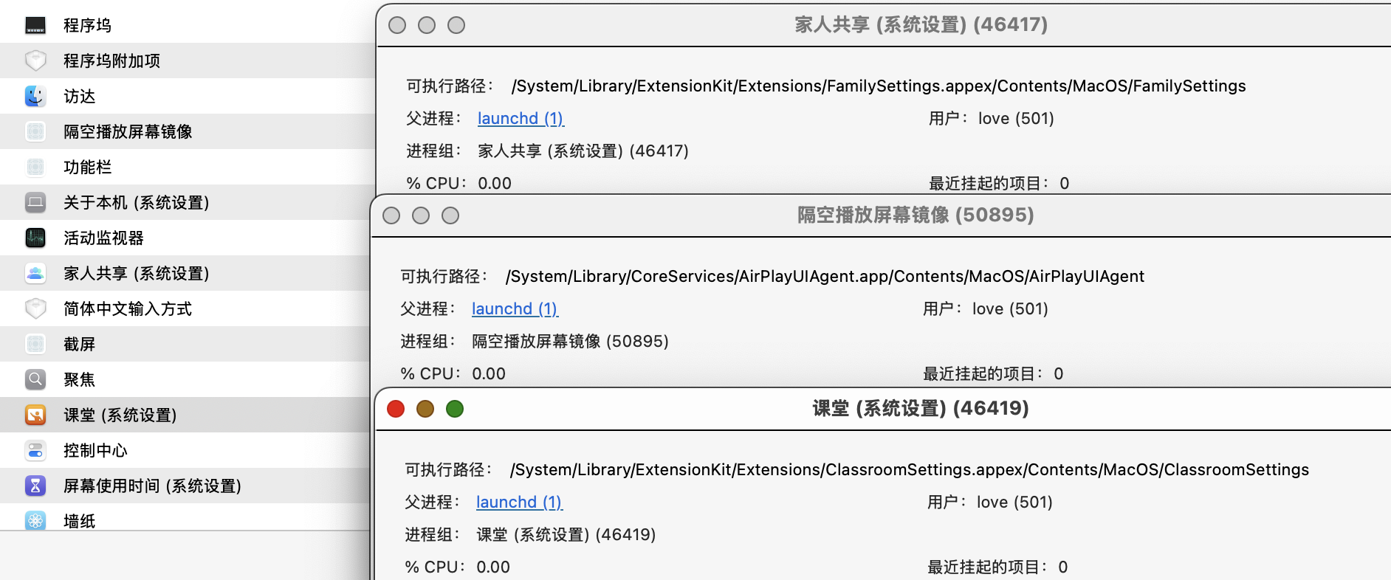This screenshot has width=1391, height=580.
Task: Click the 家人共享 Family Sharing icon
Action: coord(35,273)
